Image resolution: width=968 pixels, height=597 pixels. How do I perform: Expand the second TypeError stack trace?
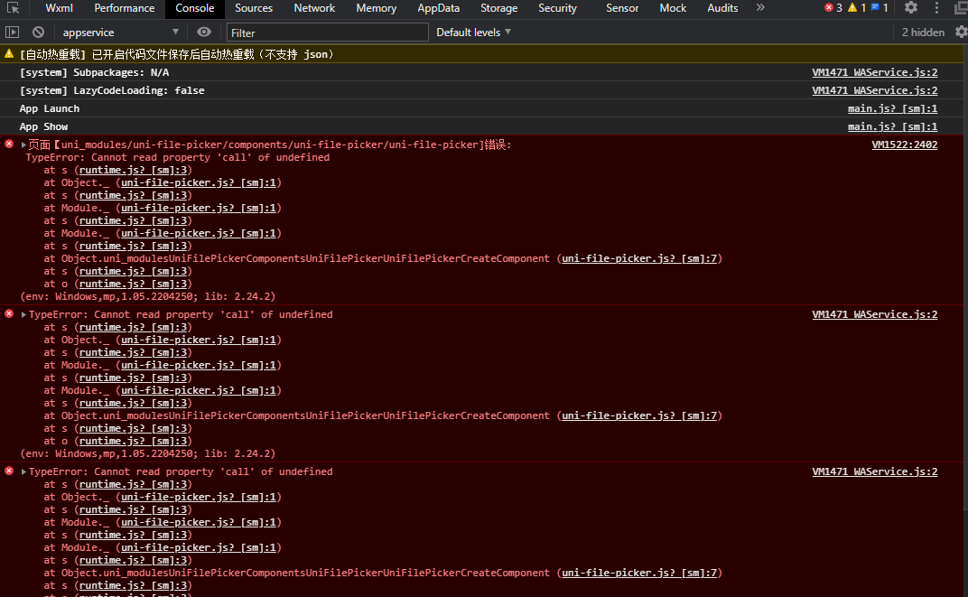[23, 313]
